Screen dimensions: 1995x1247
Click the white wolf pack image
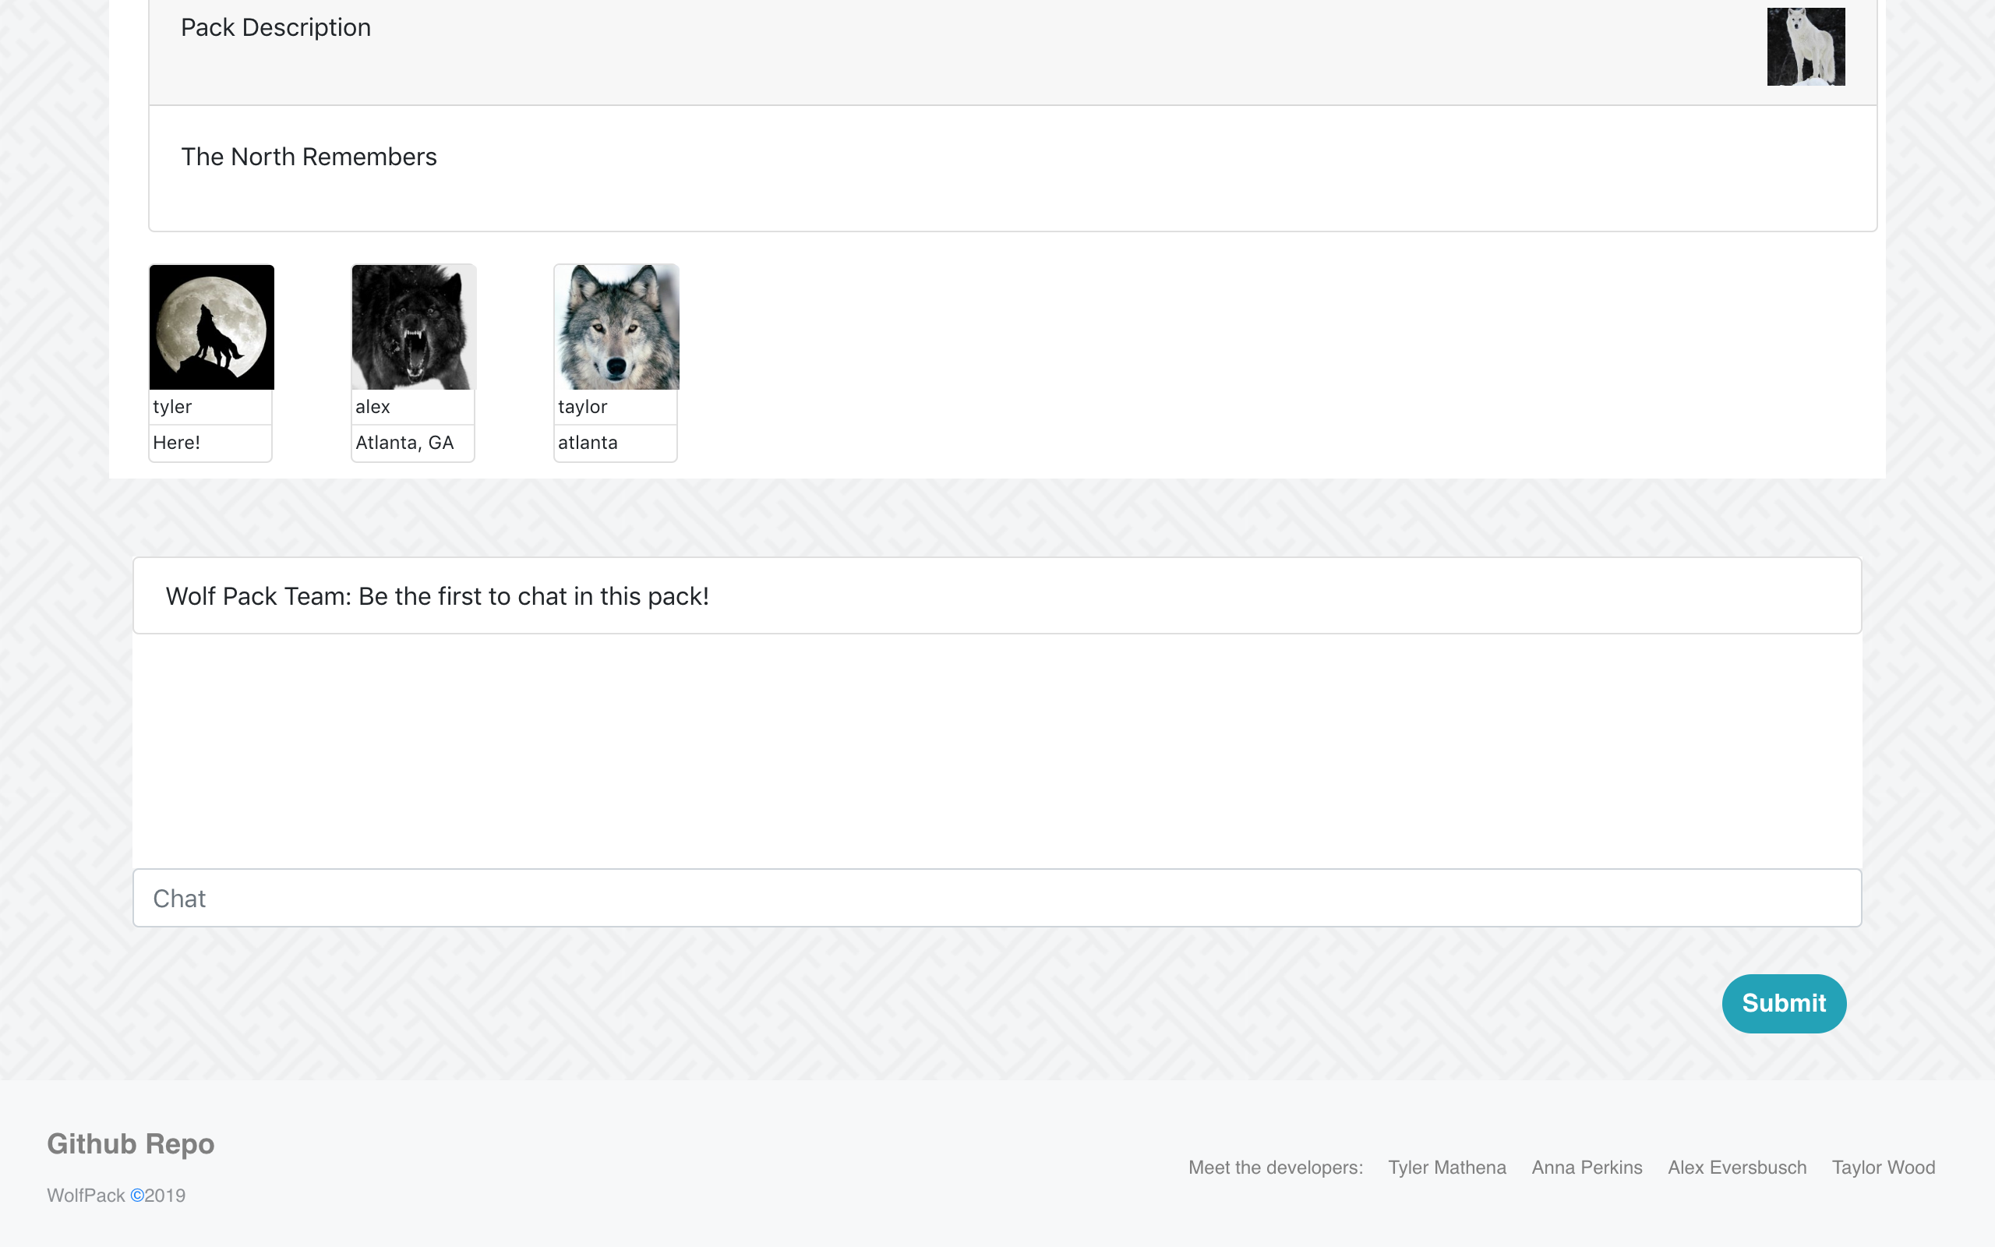pos(1806,46)
